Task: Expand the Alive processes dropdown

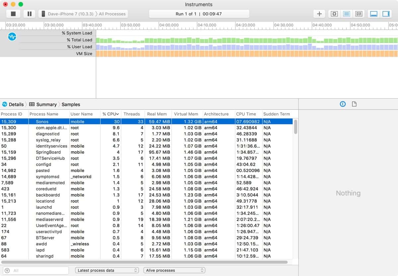Action: tap(174, 270)
